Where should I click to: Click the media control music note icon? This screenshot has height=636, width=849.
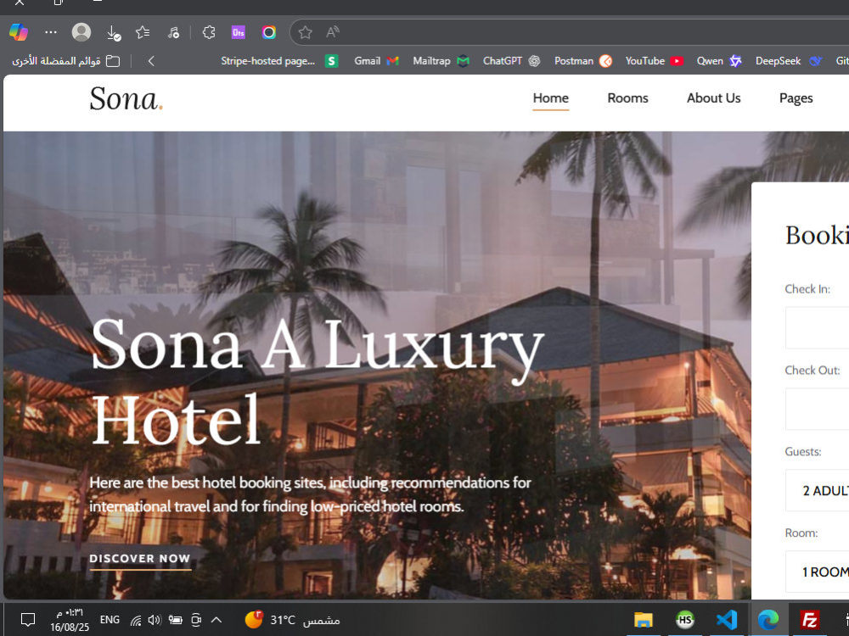click(x=173, y=33)
